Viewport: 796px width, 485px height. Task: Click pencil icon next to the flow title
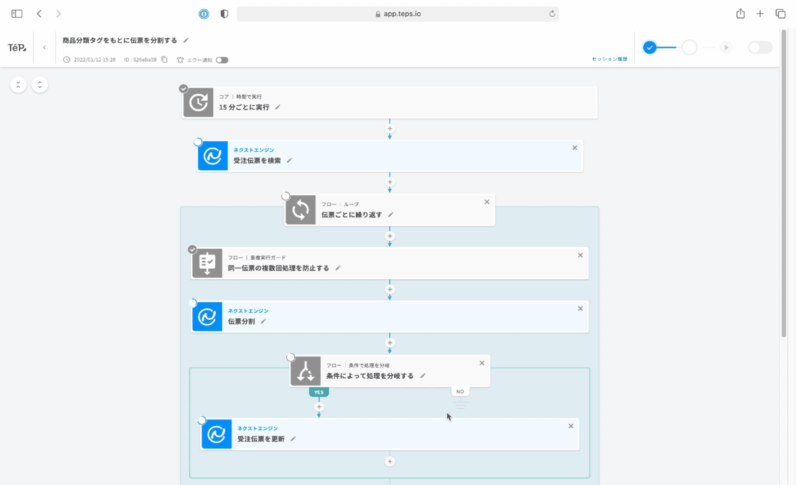[185, 40]
